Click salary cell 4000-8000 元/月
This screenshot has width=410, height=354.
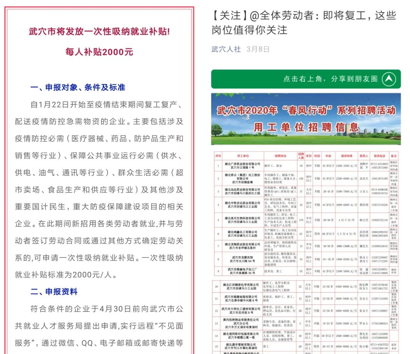(x=346, y=346)
